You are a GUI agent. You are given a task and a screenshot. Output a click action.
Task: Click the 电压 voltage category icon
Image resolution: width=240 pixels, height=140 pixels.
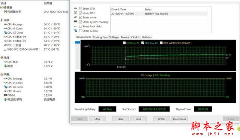[2, 58]
